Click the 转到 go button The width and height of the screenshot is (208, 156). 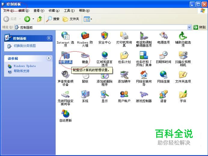tap(199, 27)
